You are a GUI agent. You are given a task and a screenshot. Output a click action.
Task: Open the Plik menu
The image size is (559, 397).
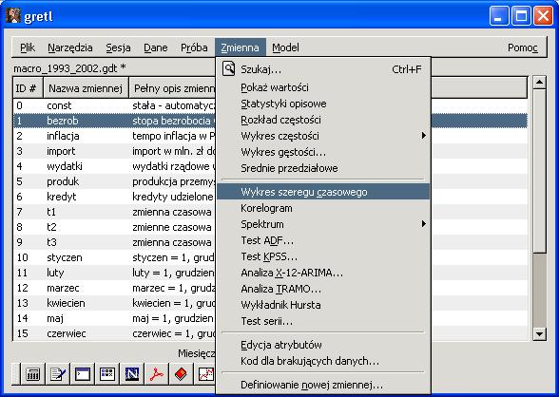click(28, 47)
